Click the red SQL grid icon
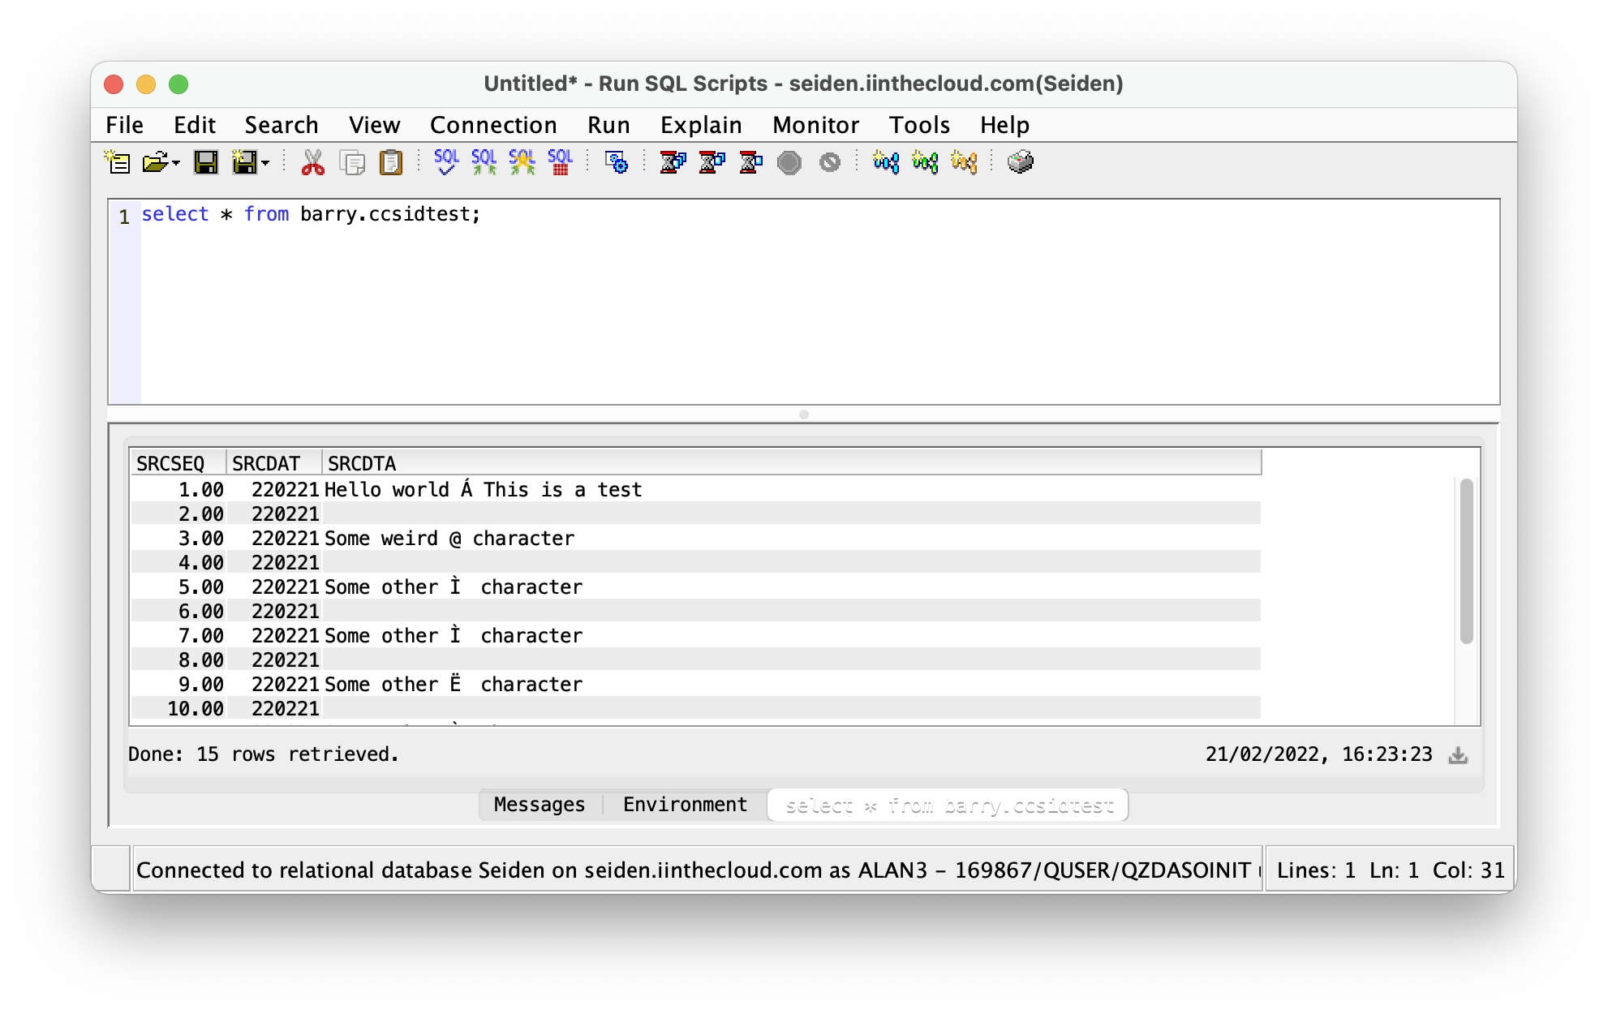Screen dimensions: 1608x1014 tap(560, 162)
